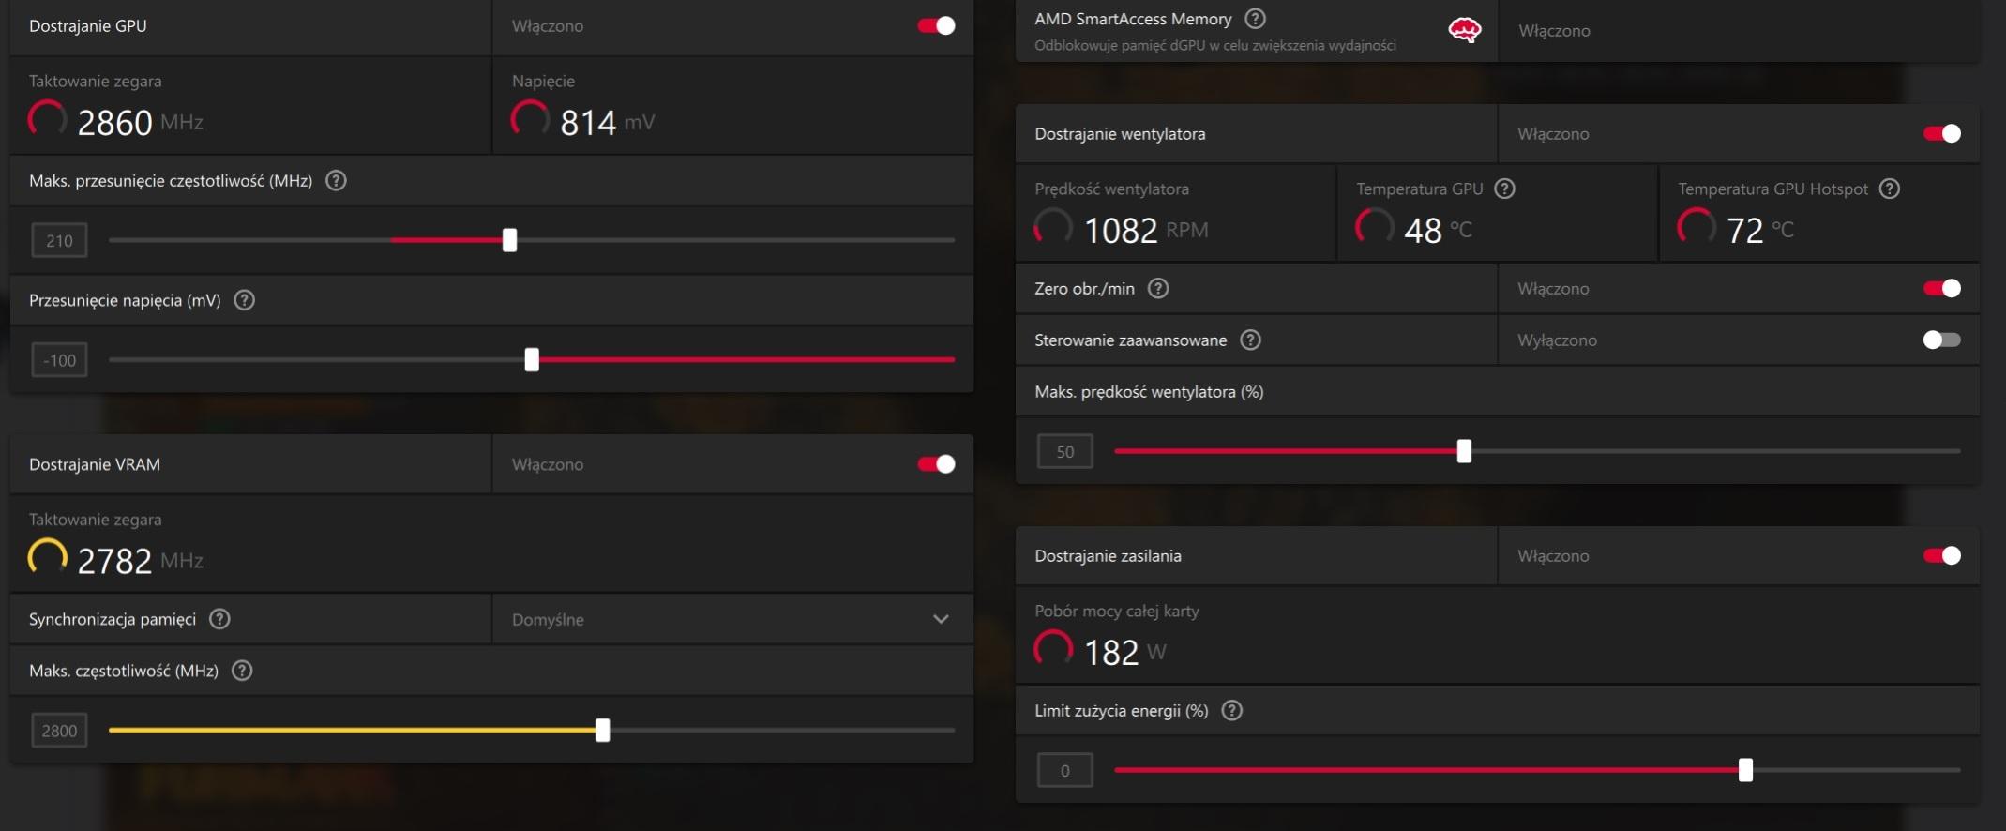Click the Temperatura GPU gauge icon
Viewport: 2006px width, 831px height.
[x=1375, y=228]
